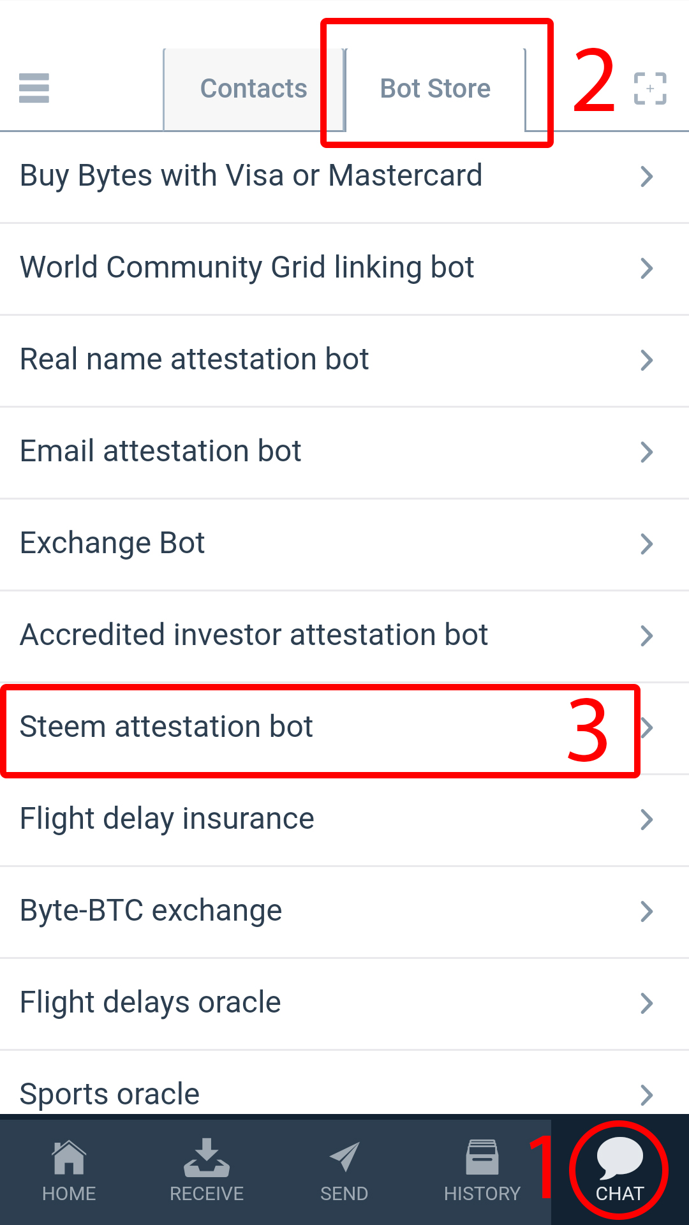
Task: Tap the QR code scan icon
Action: pos(649,88)
